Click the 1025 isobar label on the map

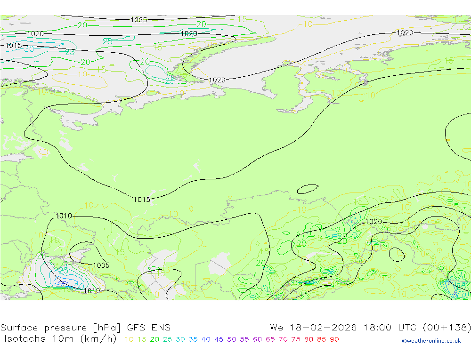point(139,20)
